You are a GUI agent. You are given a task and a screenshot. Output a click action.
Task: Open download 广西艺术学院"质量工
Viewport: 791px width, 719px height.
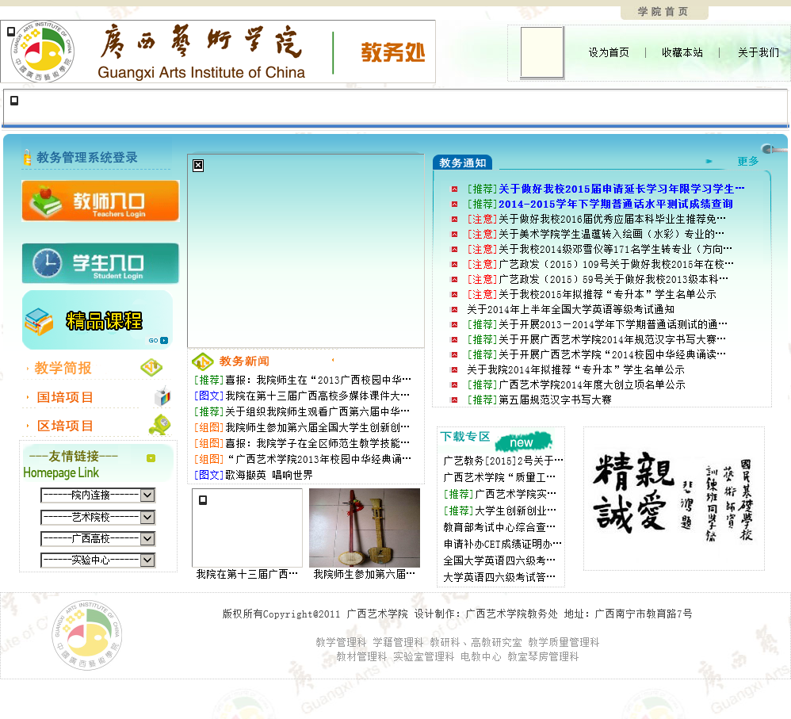click(x=499, y=477)
